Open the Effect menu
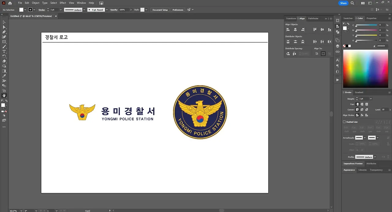The width and height of the screenshot is (392, 212). (x=63, y=3)
